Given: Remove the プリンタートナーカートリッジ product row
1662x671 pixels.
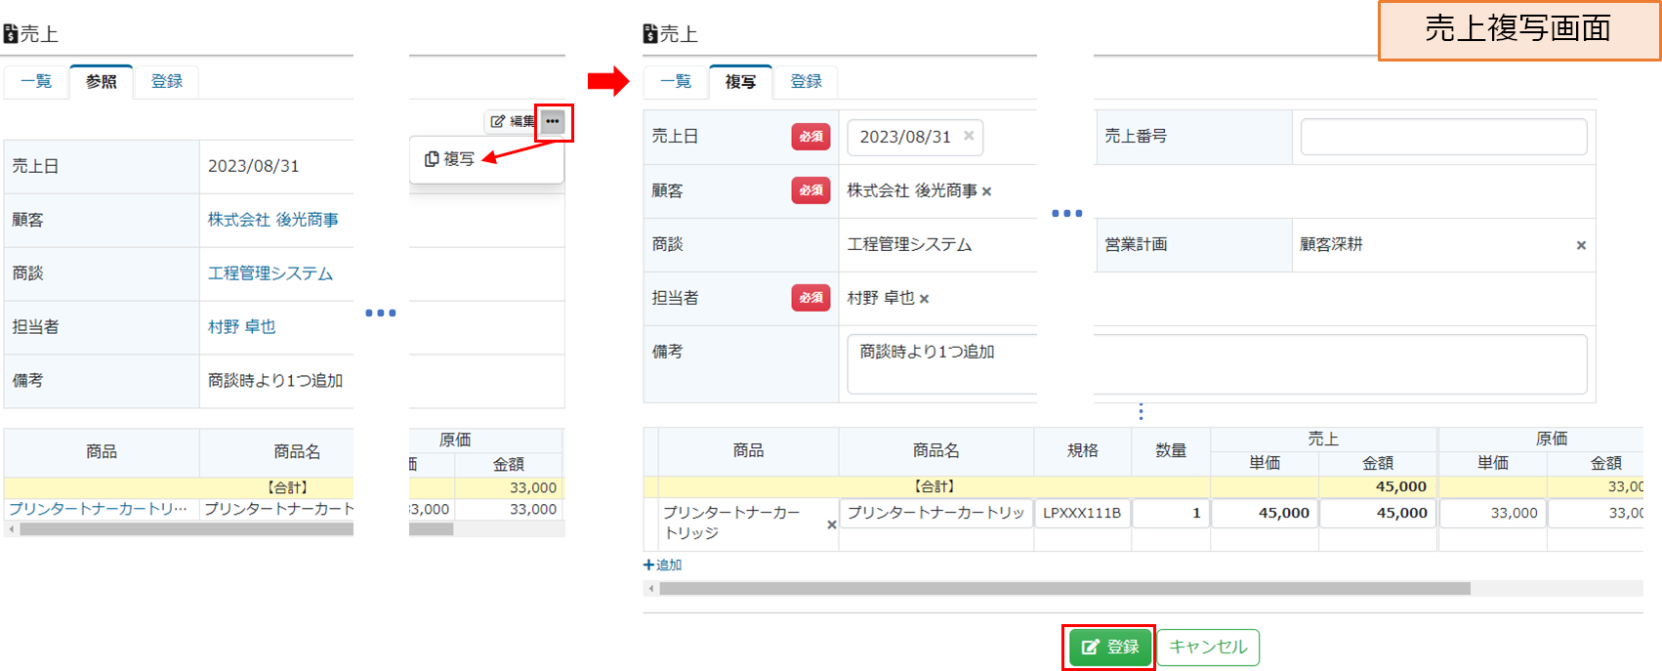Looking at the screenshot, I should point(832,524).
